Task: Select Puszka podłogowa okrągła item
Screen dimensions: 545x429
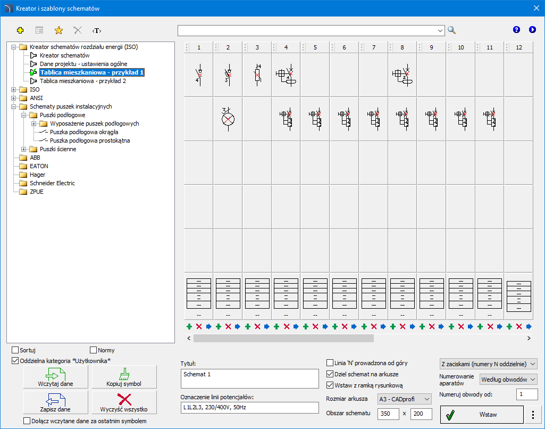Action: point(84,132)
